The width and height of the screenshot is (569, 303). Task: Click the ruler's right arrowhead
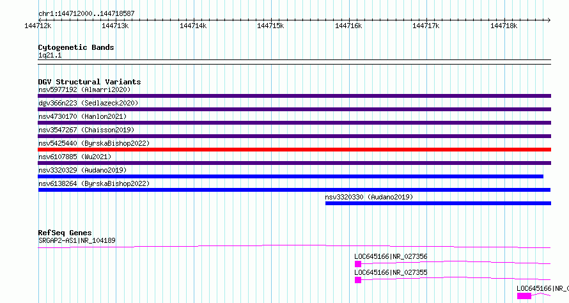click(x=549, y=20)
